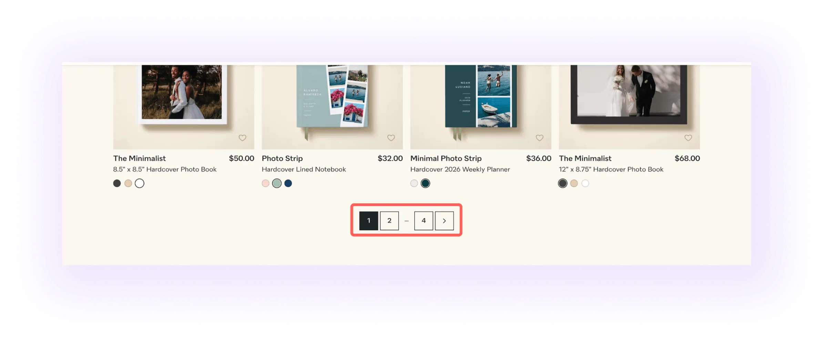Pick navy blue swatch for Photo Strip notebook
This screenshot has height=341, width=827.
(x=288, y=183)
